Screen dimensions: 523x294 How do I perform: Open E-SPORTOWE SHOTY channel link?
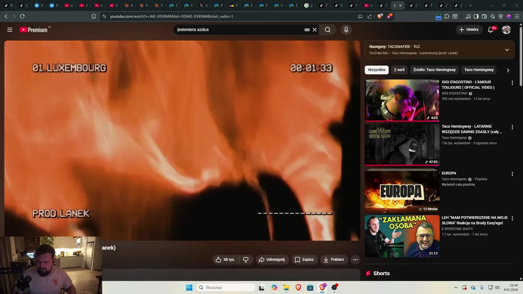[457, 229]
